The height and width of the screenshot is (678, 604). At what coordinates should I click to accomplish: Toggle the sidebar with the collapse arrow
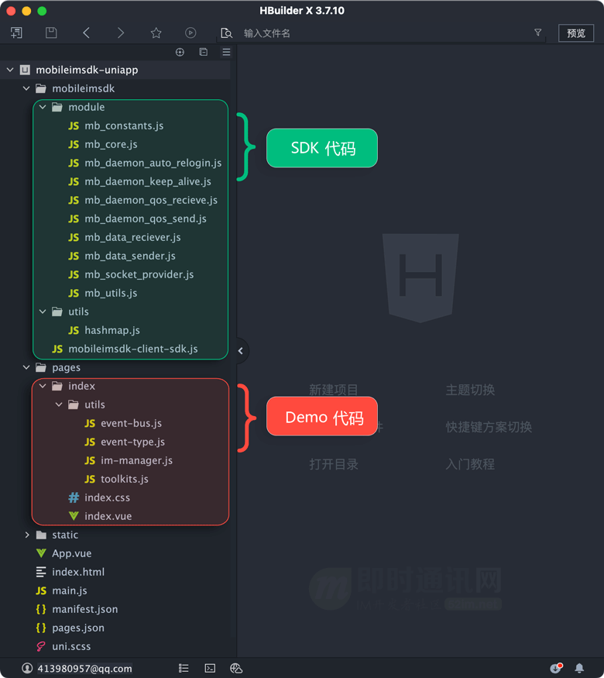[x=240, y=351]
